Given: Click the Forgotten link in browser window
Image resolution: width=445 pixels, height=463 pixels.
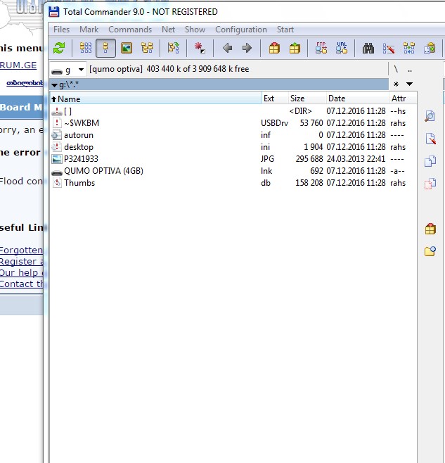Looking at the screenshot, I should [x=21, y=250].
